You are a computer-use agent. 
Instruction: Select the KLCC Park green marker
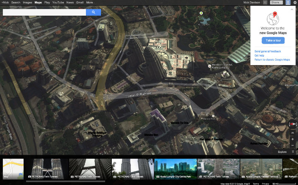[x=201, y=13]
